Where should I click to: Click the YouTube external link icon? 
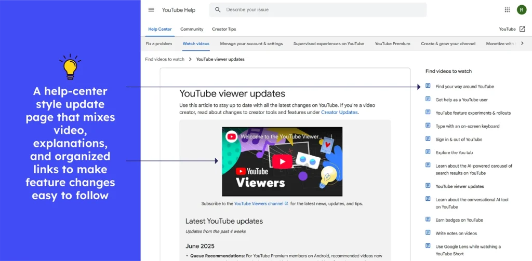click(523, 29)
